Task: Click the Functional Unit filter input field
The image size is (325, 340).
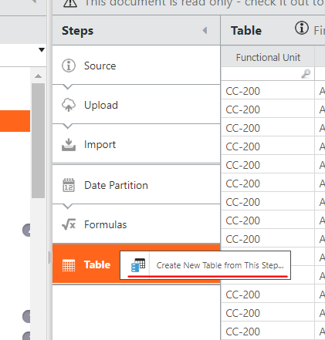Action: point(268,74)
